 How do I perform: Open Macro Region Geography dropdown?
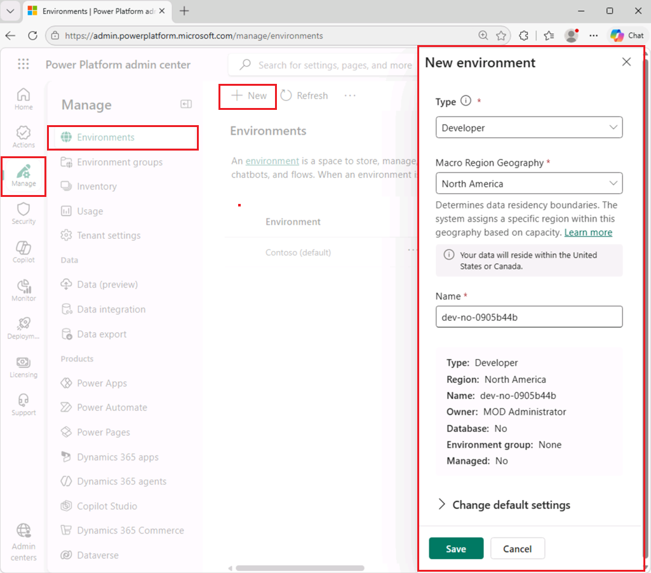pyautogui.click(x=529, y=184)
